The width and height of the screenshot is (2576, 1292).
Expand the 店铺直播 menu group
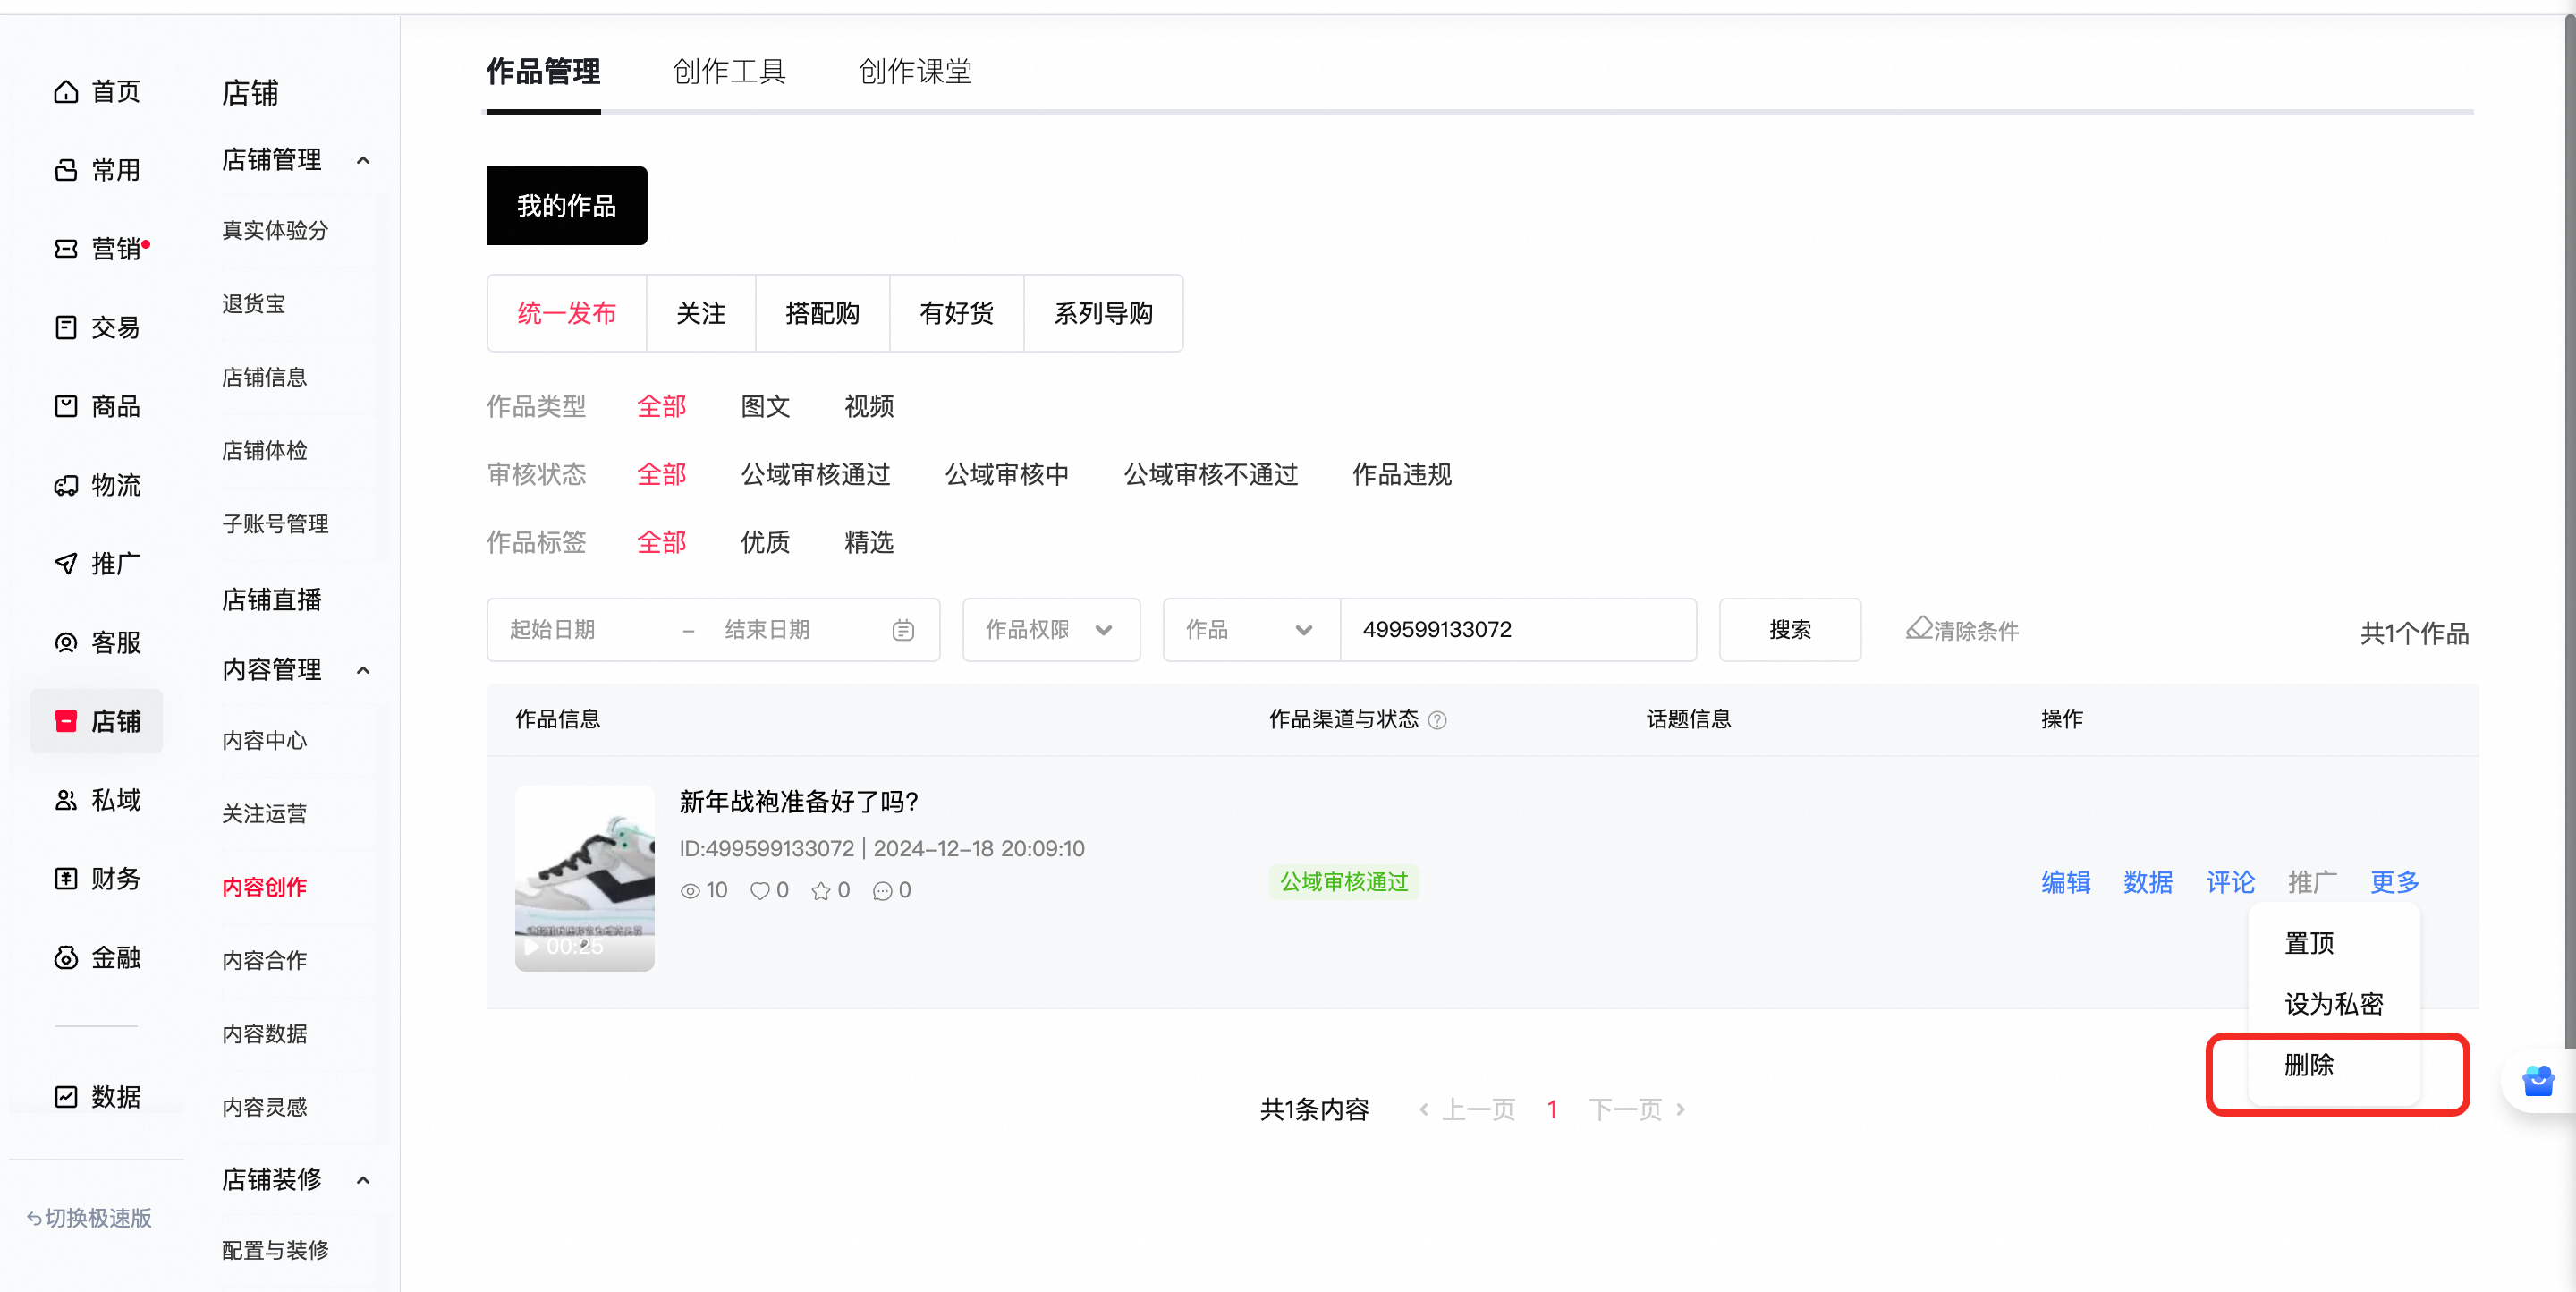point(272,600)
